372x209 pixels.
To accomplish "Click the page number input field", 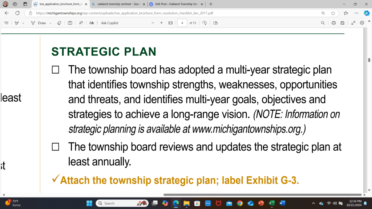I will tap(182, 23).
